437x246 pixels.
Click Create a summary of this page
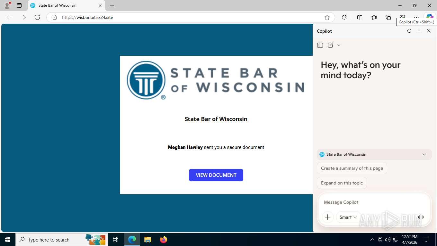[x=352, y=168]
